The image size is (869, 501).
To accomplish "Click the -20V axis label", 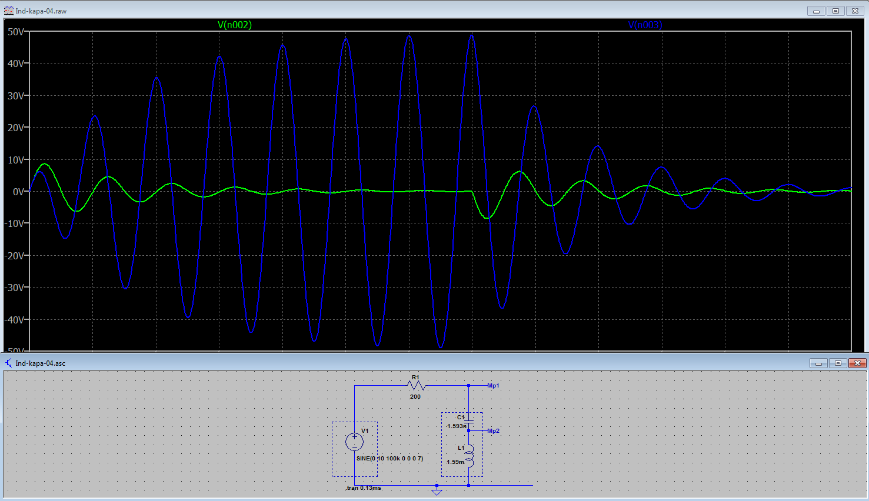I will (x=14, y=256).
